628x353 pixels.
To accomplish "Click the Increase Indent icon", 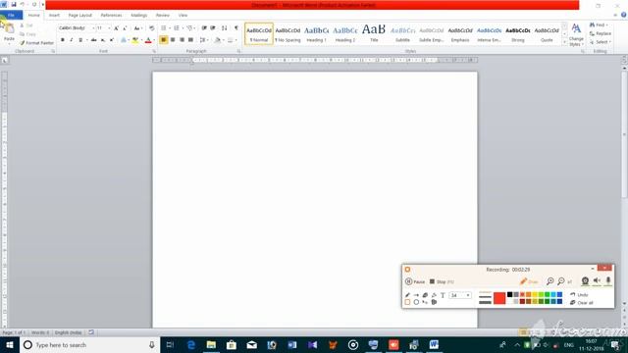I will tap(213, 28).
